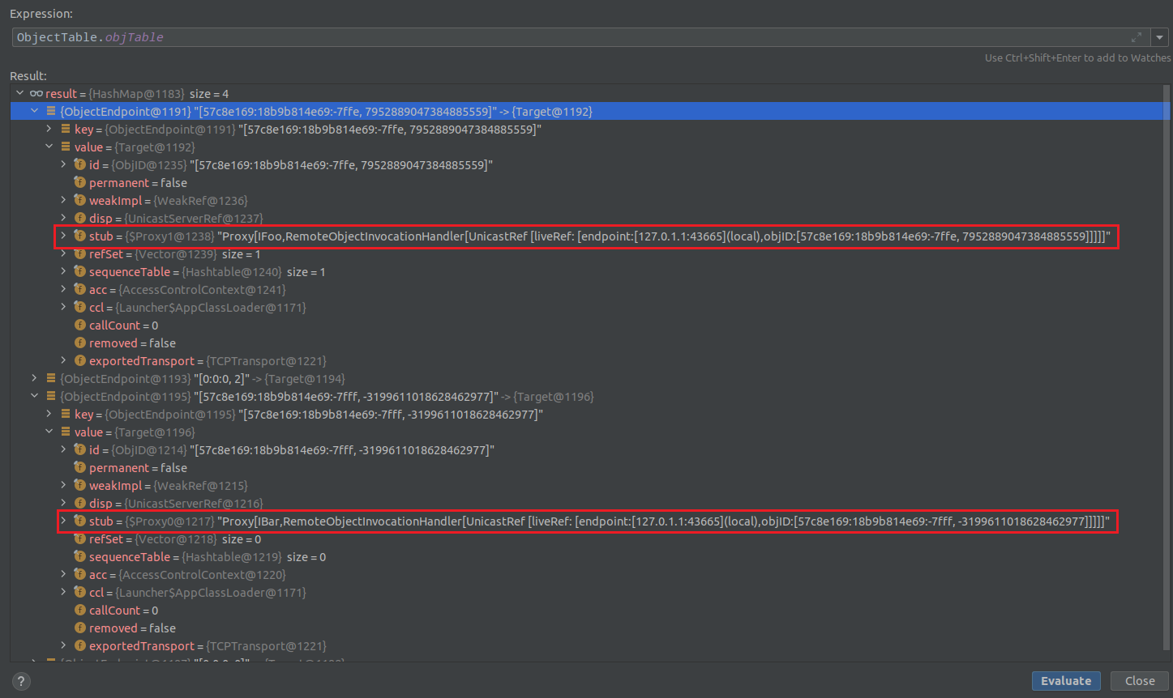The image size is (1173, 698).
Task: Select the row 'refSet = {Vector@1239} size = 1'
Action: point(174,254)
